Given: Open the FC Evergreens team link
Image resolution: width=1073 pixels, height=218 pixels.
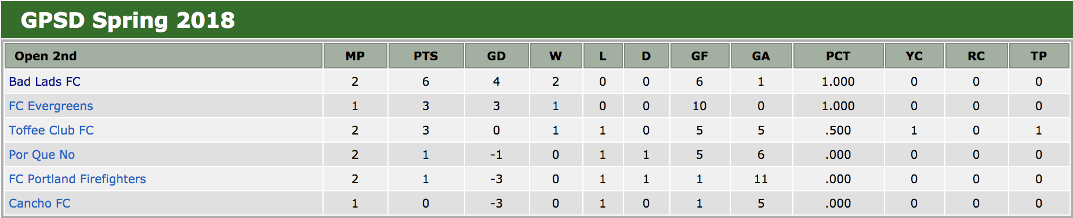Looking at the screenshot, I should pyautogui.click(x=51, y=106).
